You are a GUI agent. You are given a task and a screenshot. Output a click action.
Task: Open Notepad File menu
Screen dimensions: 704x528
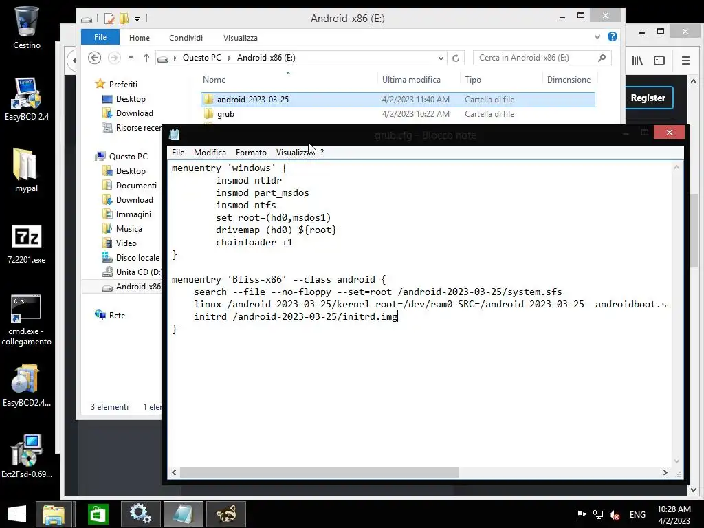coord(178,153)
